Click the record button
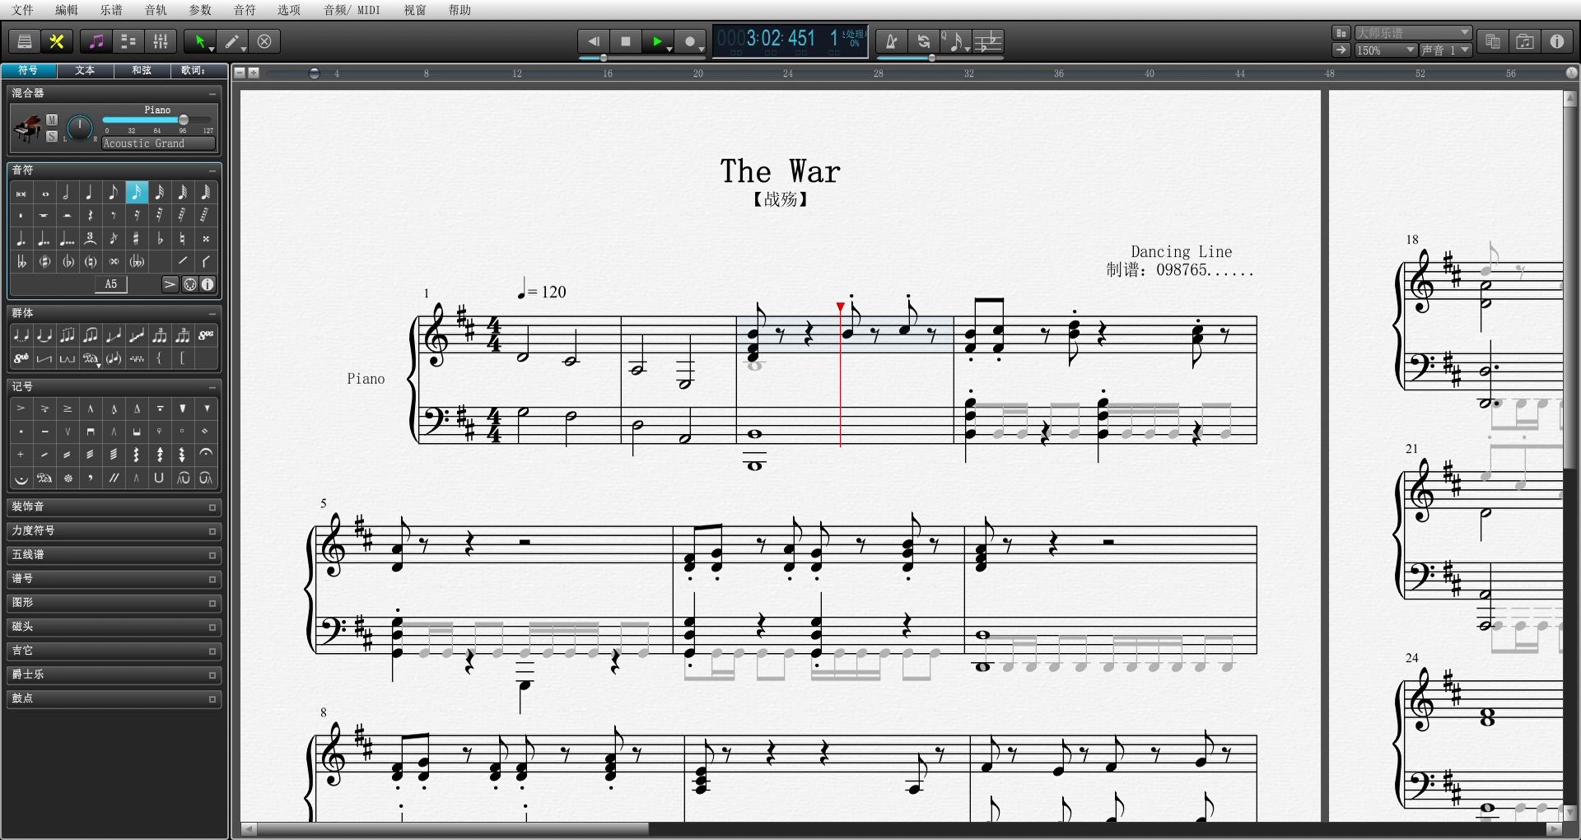This screenshot has width=1581, height=840. [690, 41]
